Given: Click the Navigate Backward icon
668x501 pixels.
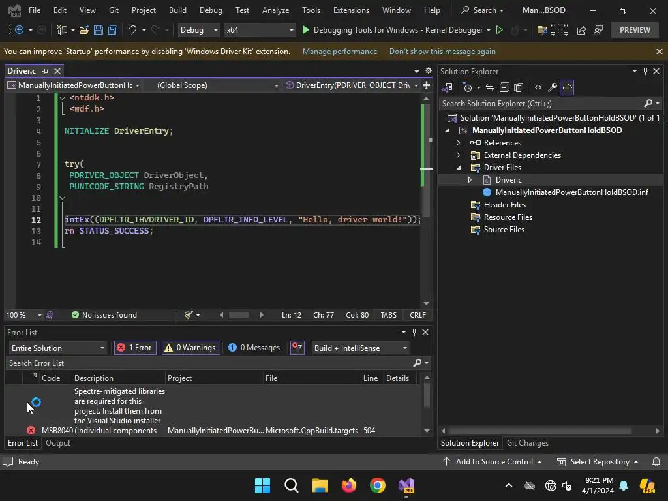Looking at the screenshot, I should (x=19, y=30).
